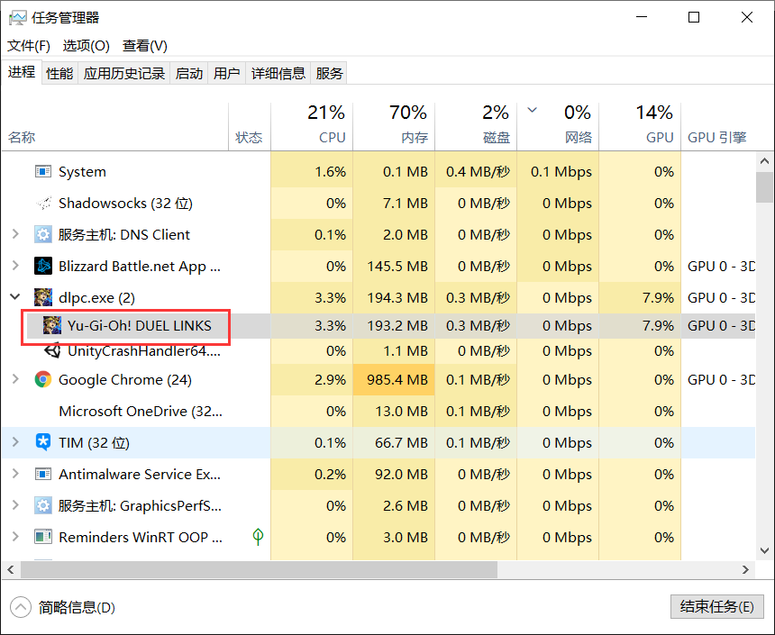Click the 985.4 MB Chrome memory cell
Screen dimensions: 775x635
tap(394, 379)
